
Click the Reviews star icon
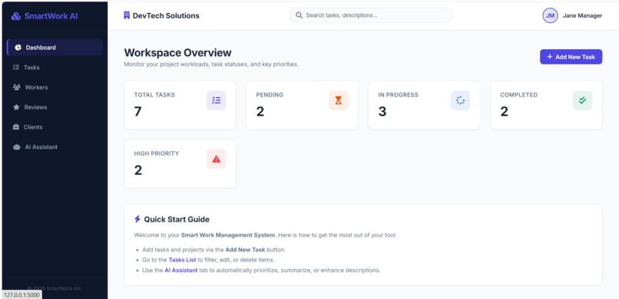[16, 107]
